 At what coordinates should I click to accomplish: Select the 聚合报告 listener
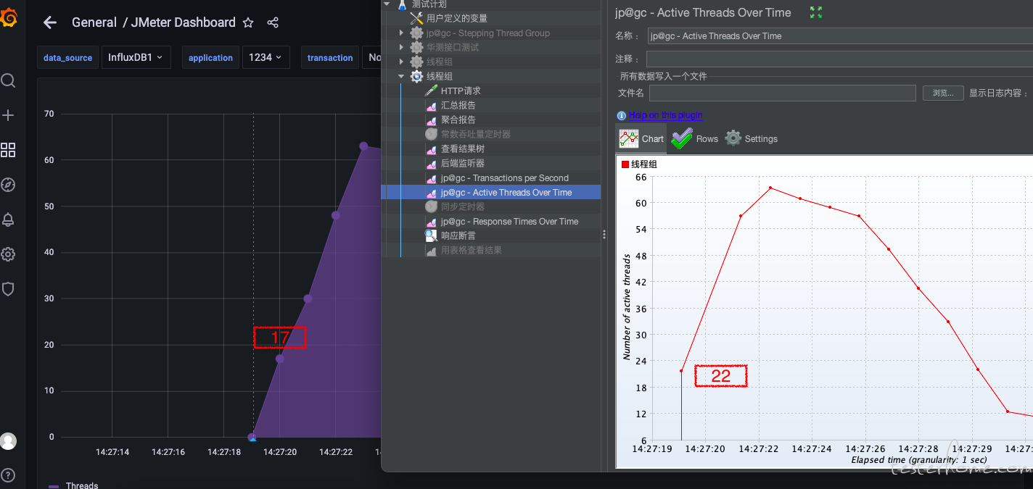point(458,120)
